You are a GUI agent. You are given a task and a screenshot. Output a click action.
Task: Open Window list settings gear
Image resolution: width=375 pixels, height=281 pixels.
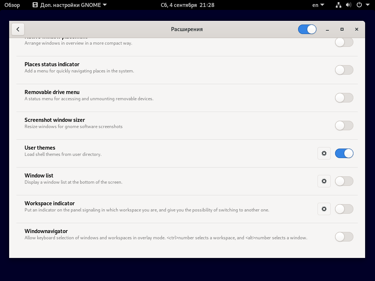point(324,181)
